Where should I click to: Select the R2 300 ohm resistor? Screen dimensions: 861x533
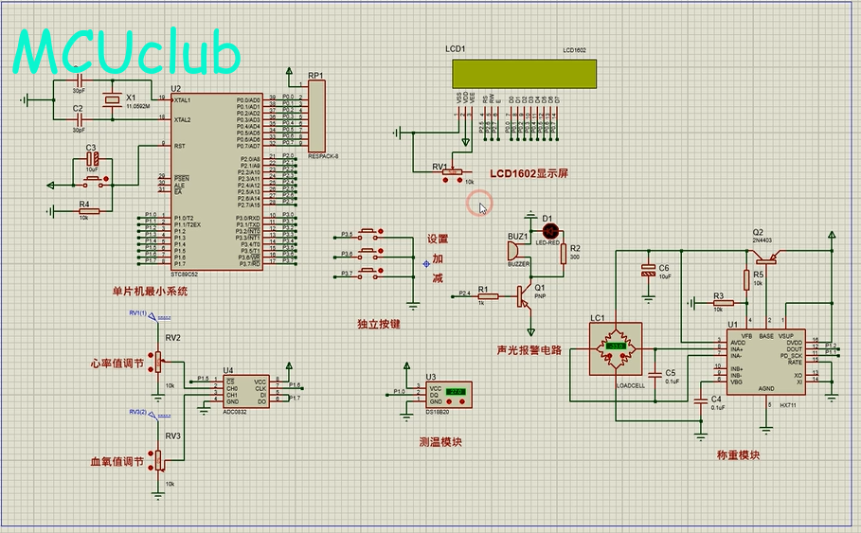click(564, 254)
